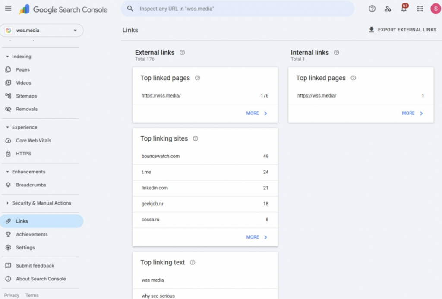Image resolution: width=442 pixels, height=299 pixels.
Task: Click the Sitemaps icon
Action: [8, 96]
